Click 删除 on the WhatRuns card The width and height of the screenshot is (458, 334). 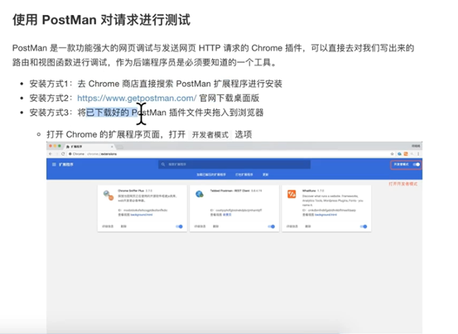pyautogui.click(x=308, y=226)
